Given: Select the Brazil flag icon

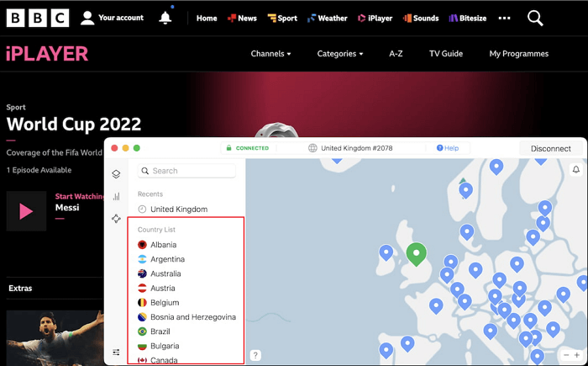Looking at the screenshot, I should click(142, 332).
